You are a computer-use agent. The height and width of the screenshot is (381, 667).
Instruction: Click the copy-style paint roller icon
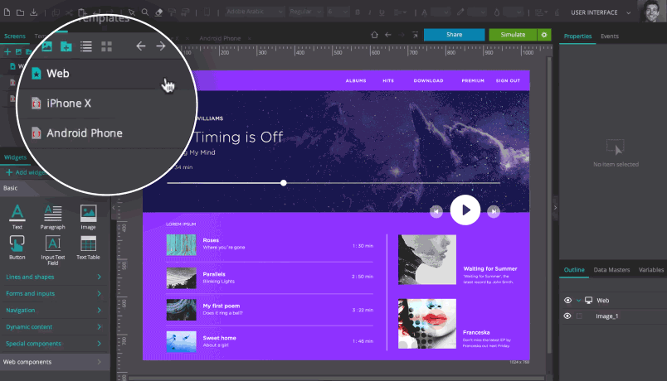[172, 12]
